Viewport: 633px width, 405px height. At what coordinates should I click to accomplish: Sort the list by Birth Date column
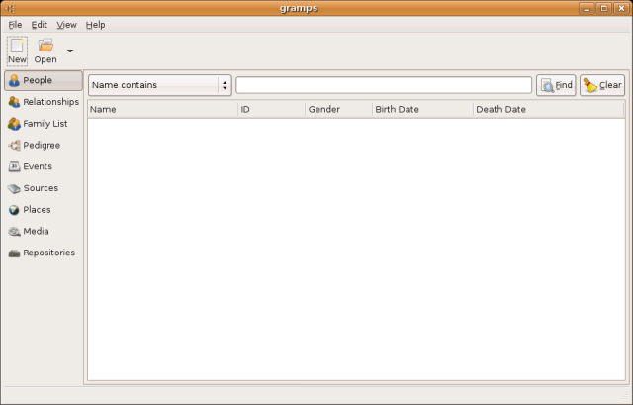(x=421, y=109)
